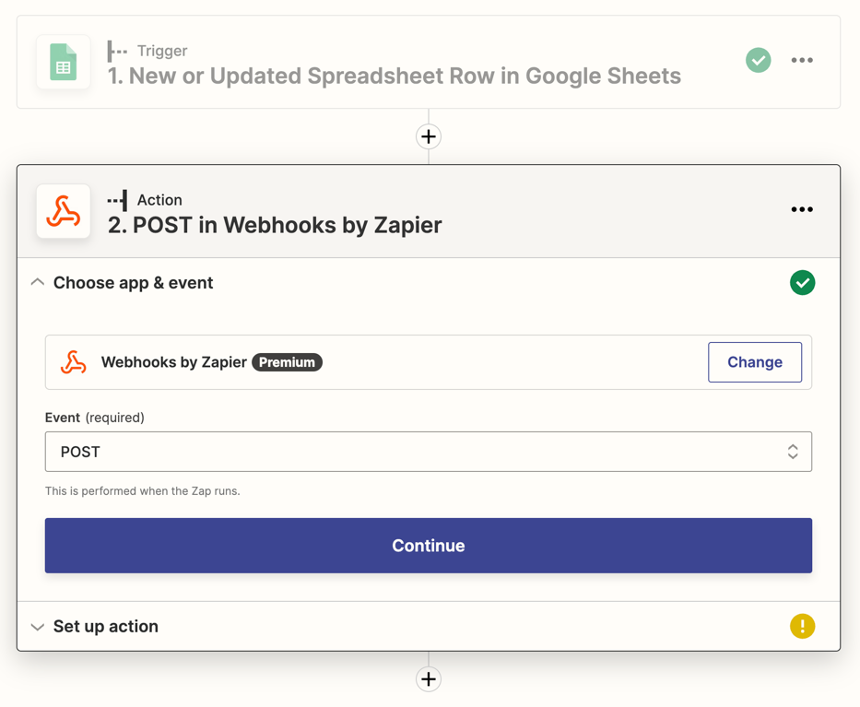
Task: Click the Event (required) label
Action: click(x=94, y=418)
